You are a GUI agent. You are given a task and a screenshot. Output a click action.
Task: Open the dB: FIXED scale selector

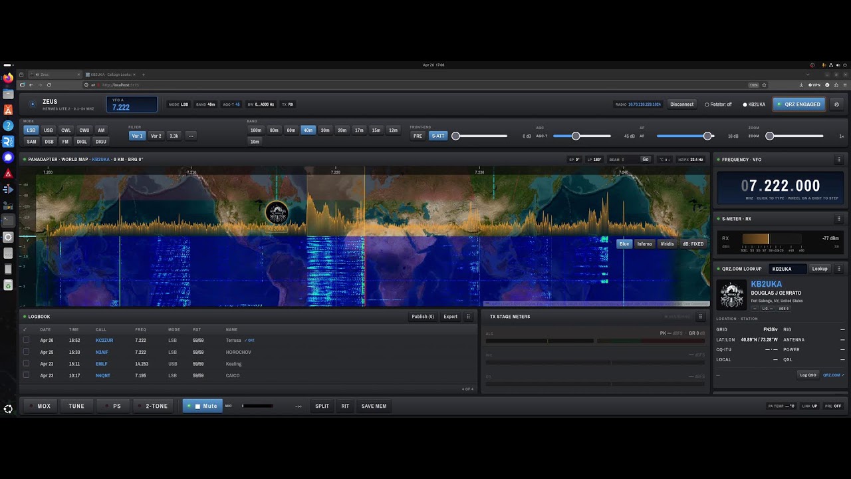693,244
